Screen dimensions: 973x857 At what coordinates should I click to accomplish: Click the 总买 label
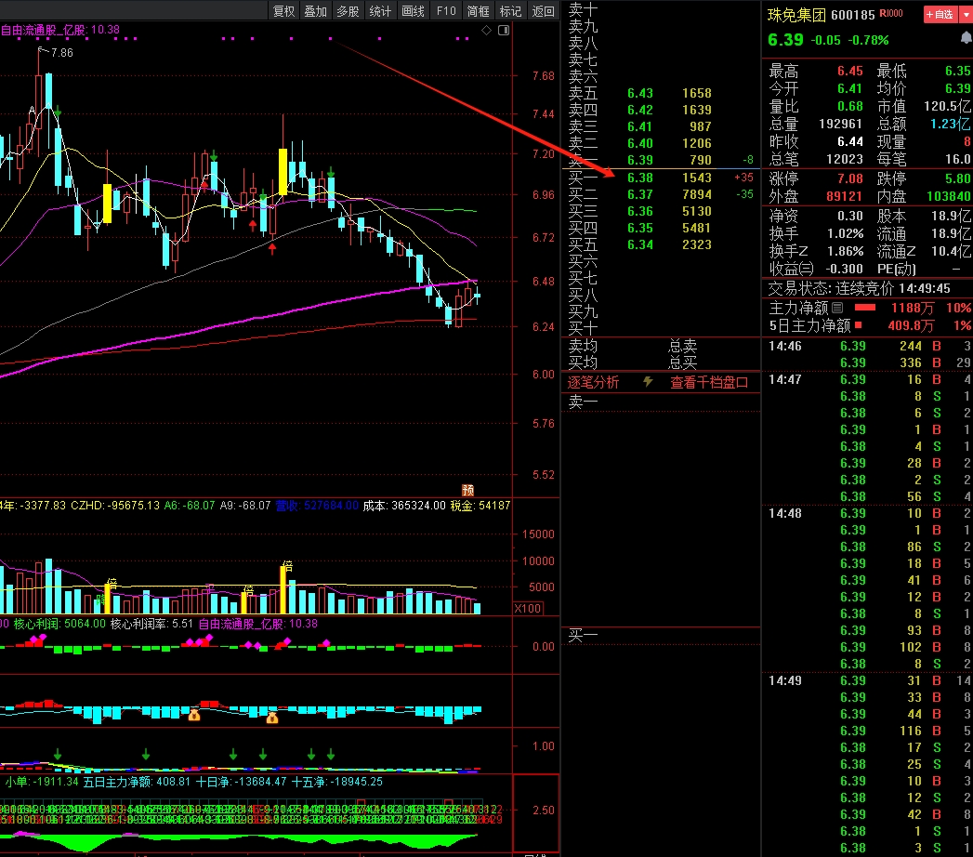pyautogui.click(x=683, y=363)
